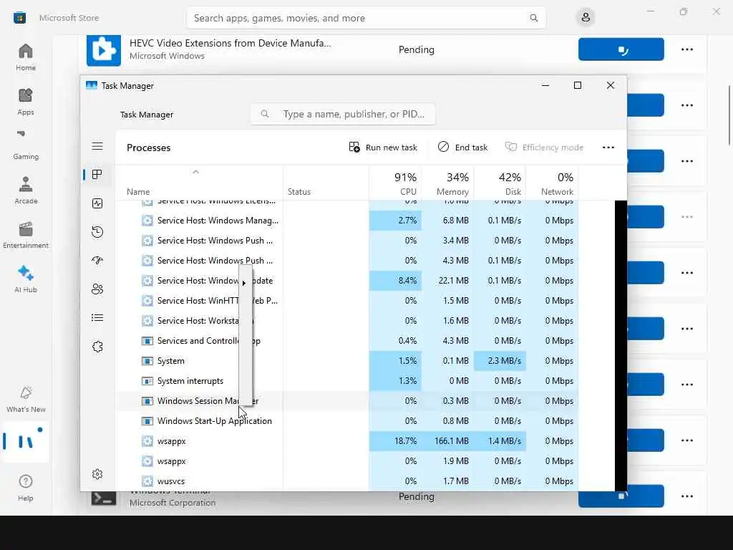The image size is (733, 550).
Task: Open Apps section in Microsoft Store
Action: click(x=25, y=102)
